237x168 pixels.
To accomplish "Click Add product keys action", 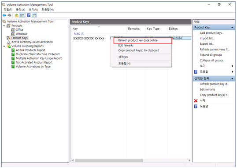I will point(211,33).
